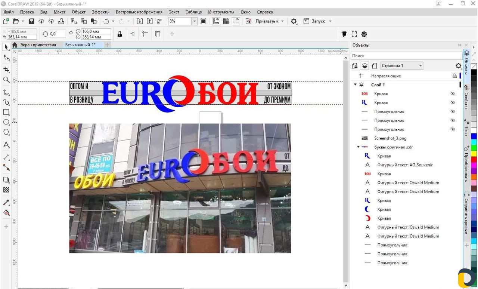The height and width of the screenshot is (289, 478).
Task: Select the Transparency checkerboard tool
Action: 6,190
